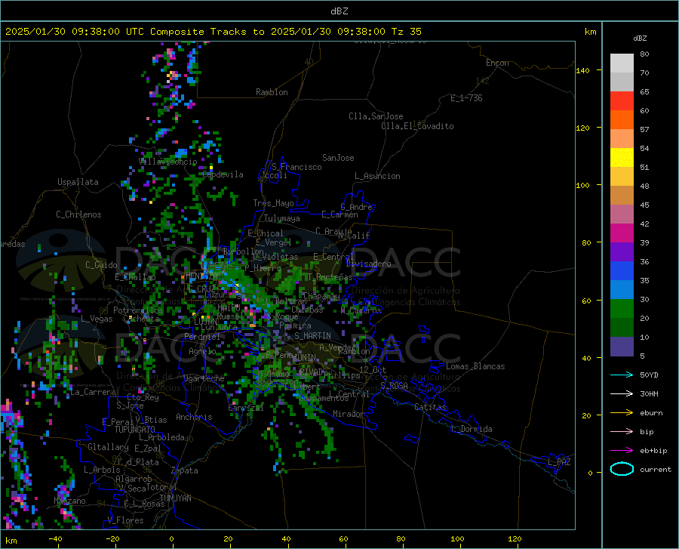Screen dimensions: 679x549
Task: Click the 80 dBZ light gray swatch
Action: (x=622, y=63)
